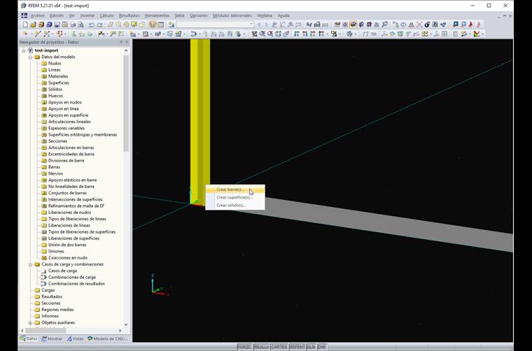Click the Print icon in toolbar
Image resolution: width=532 pixels, height=351 pixels.
coord(73,24)
